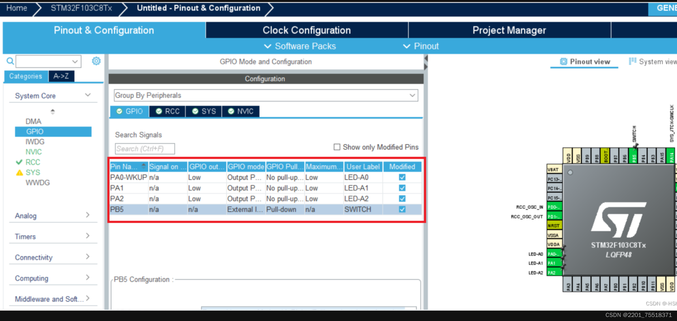
Task: Select NVIC in System Core list
Action: 33,152
